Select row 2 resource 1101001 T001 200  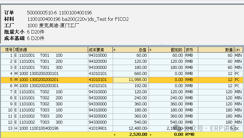[53, 61]
